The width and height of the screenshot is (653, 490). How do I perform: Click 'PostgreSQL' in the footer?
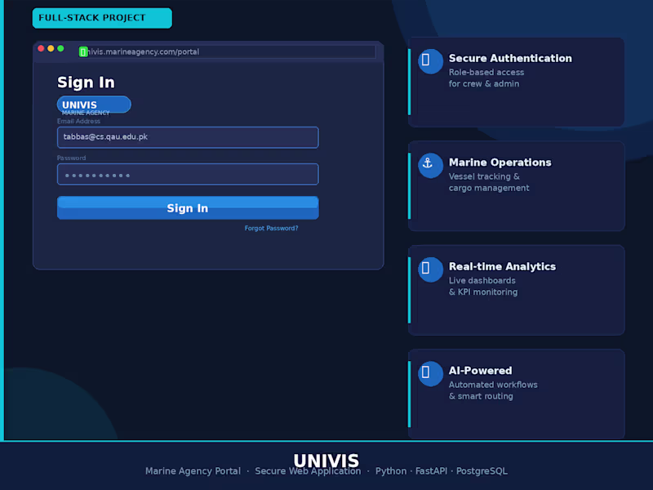[482, 471]
